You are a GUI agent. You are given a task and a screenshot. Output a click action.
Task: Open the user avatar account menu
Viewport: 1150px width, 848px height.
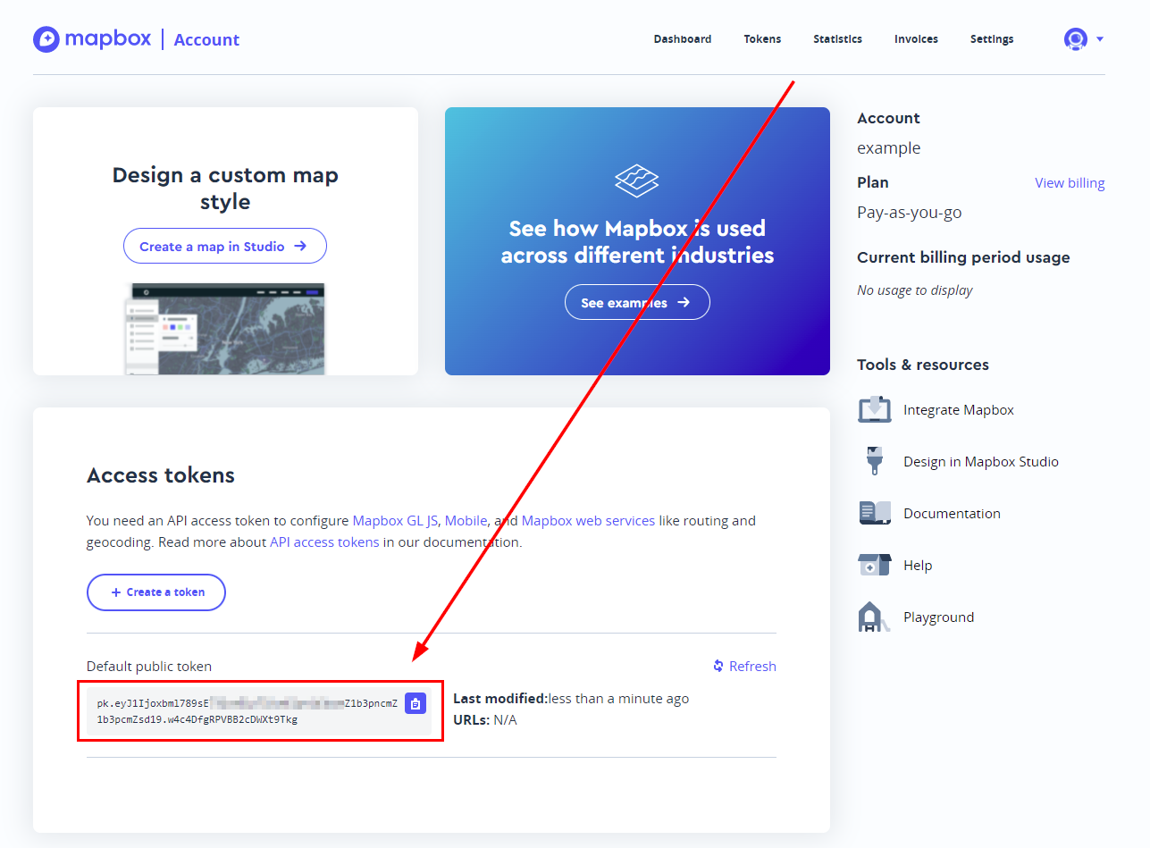[x=1084, y=39]
